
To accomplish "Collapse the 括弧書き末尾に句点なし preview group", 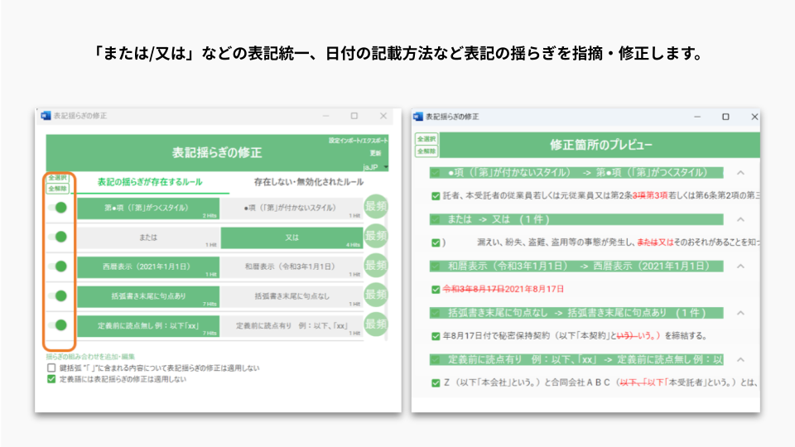I will pos(740,313).
